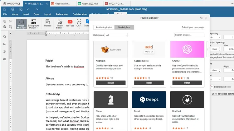Switch to the Presentation document tab

click(x=63, y=3)
